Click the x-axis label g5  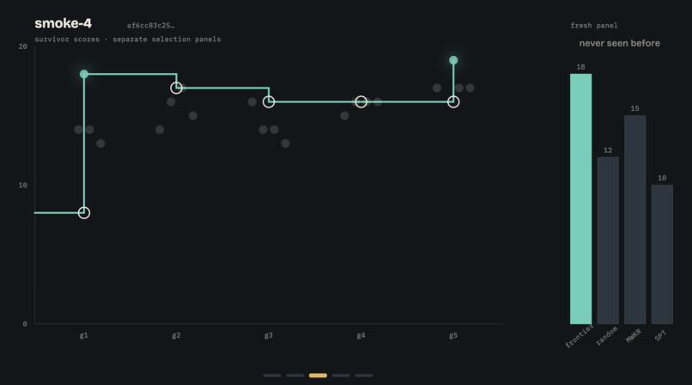click(453, 335)
